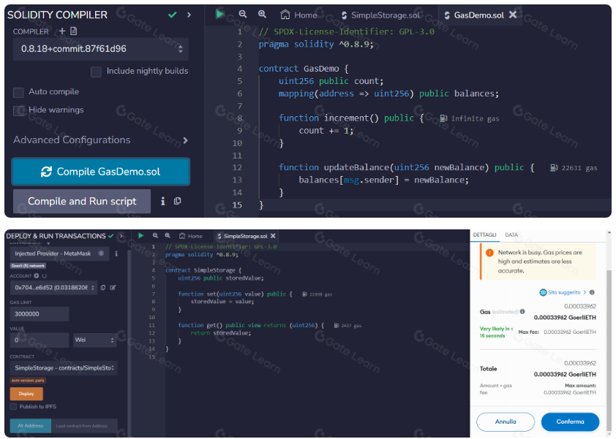Open the Wei unit dropdown
The image size is (616, 439).
[95, 340]
